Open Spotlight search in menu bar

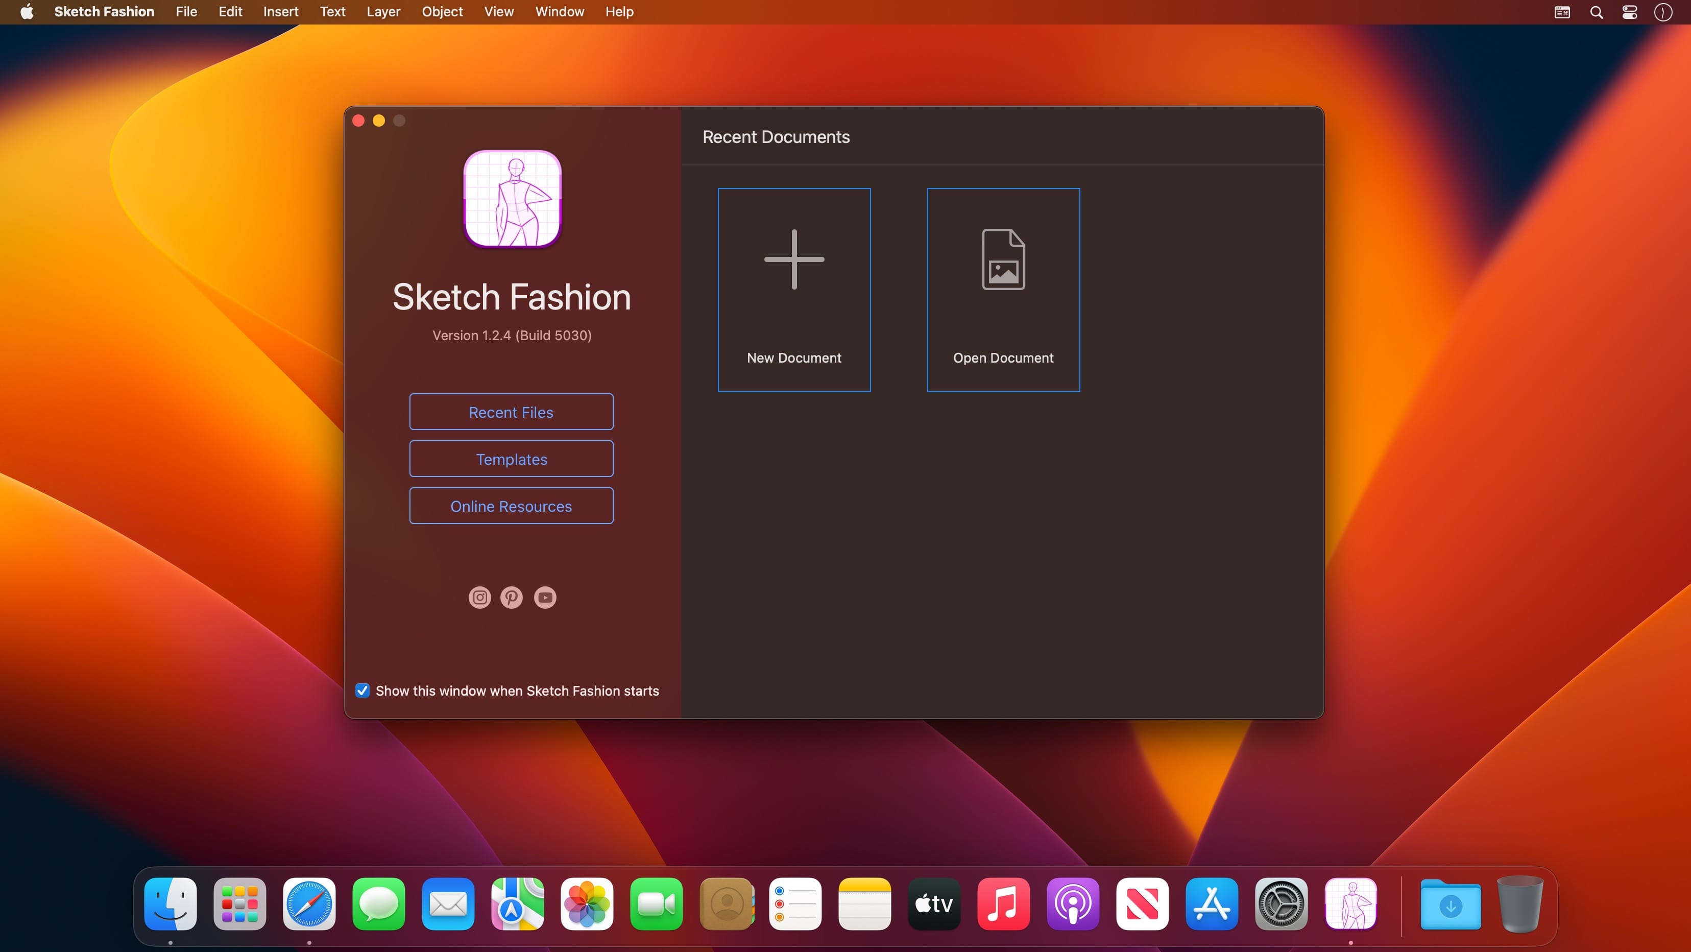1597,12
